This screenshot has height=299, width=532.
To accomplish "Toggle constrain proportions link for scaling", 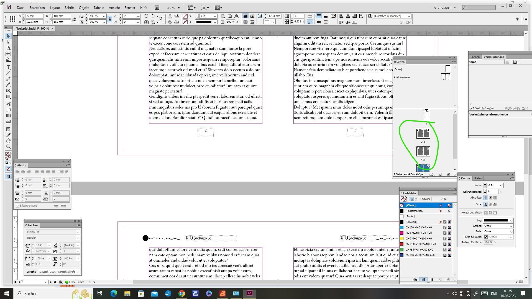I will (110, 19).
